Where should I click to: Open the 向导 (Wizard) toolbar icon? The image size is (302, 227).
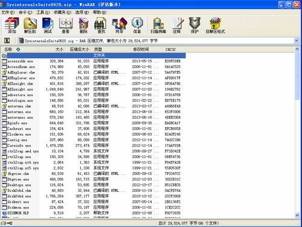120,25
